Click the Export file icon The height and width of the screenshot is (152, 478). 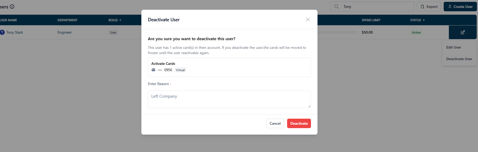[422, 7]
